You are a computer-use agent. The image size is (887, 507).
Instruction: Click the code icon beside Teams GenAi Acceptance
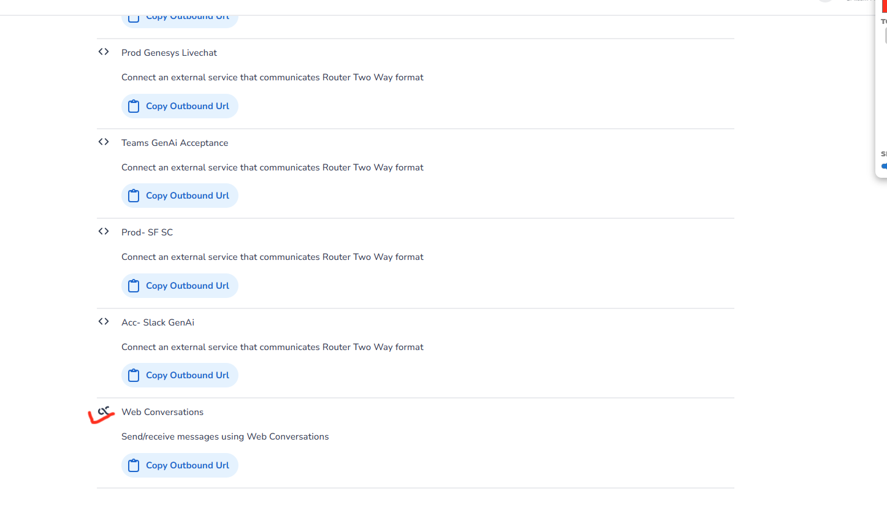coord(104,142)
